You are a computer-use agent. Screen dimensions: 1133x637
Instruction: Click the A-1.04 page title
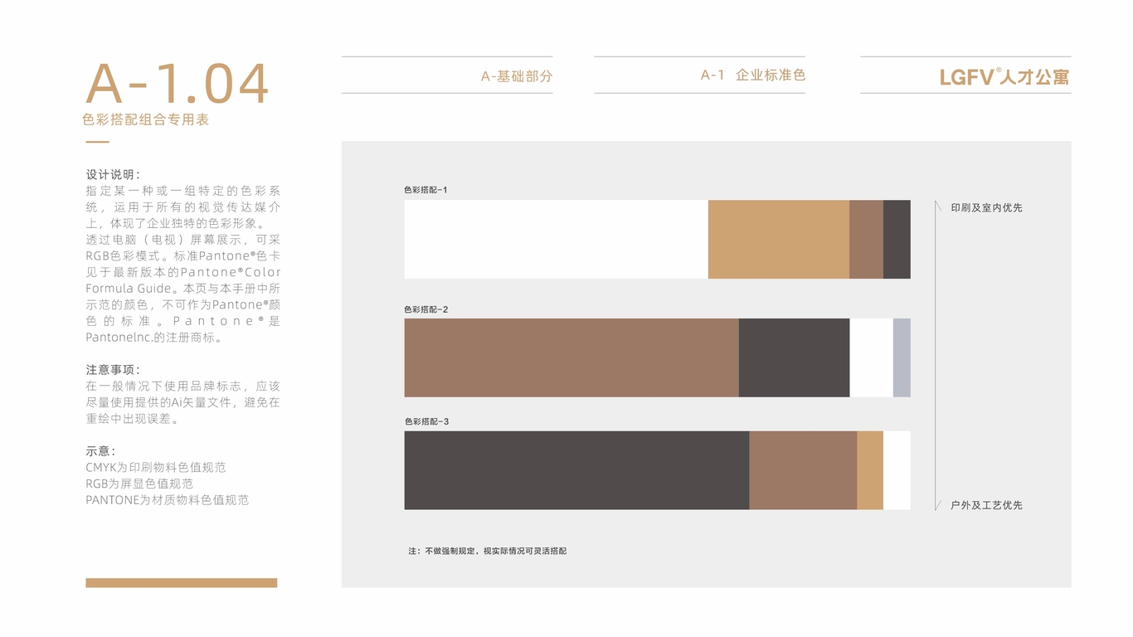point(177,84)
